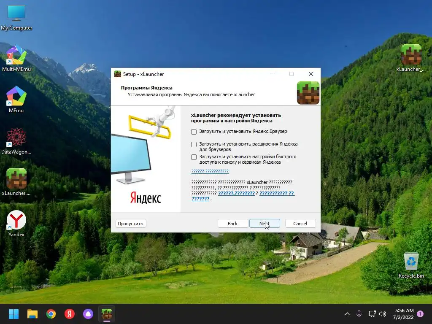
Task: Select the Multi-MEmu desktop shortcut
Action: [x=16, y=58]
